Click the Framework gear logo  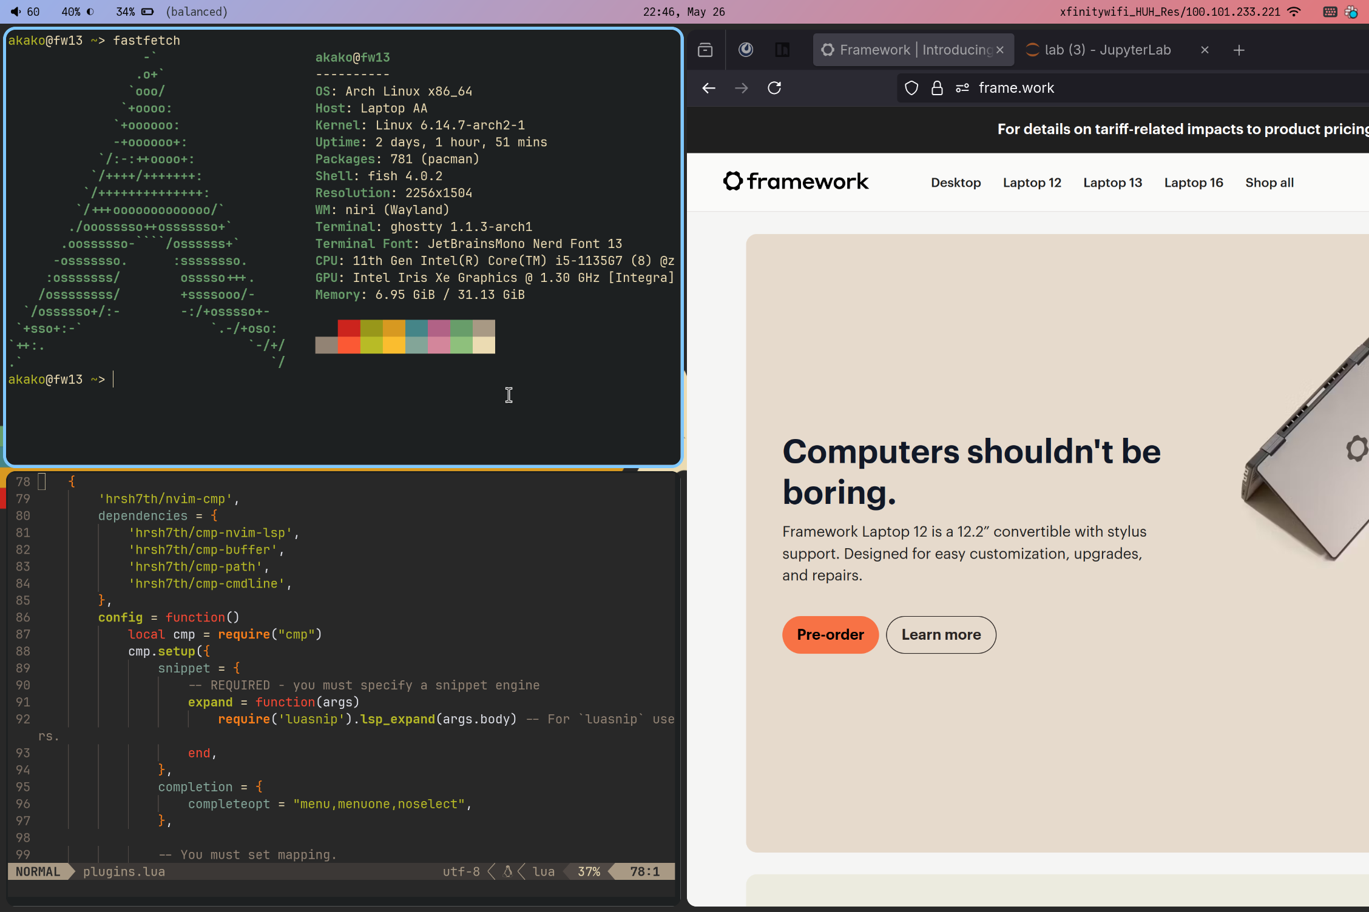[x=733, y=181]
